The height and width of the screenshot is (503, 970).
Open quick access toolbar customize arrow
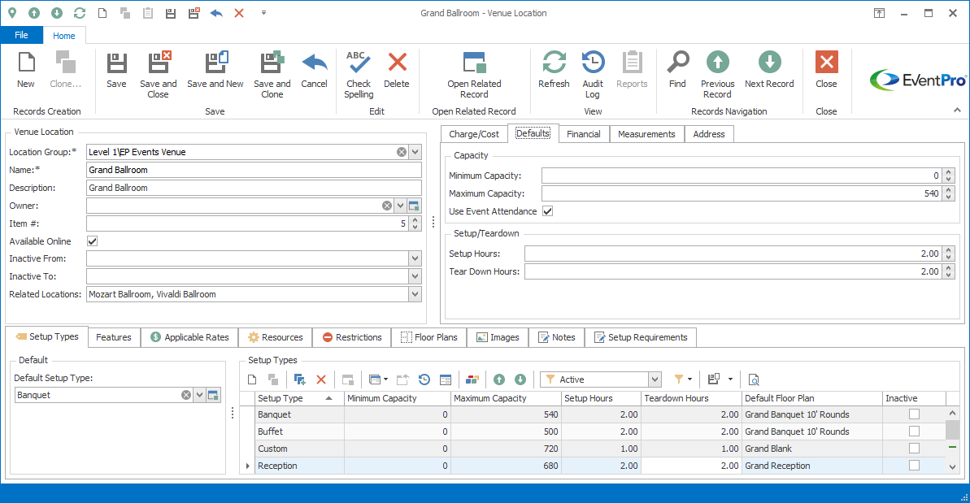[x=263, y=13]
